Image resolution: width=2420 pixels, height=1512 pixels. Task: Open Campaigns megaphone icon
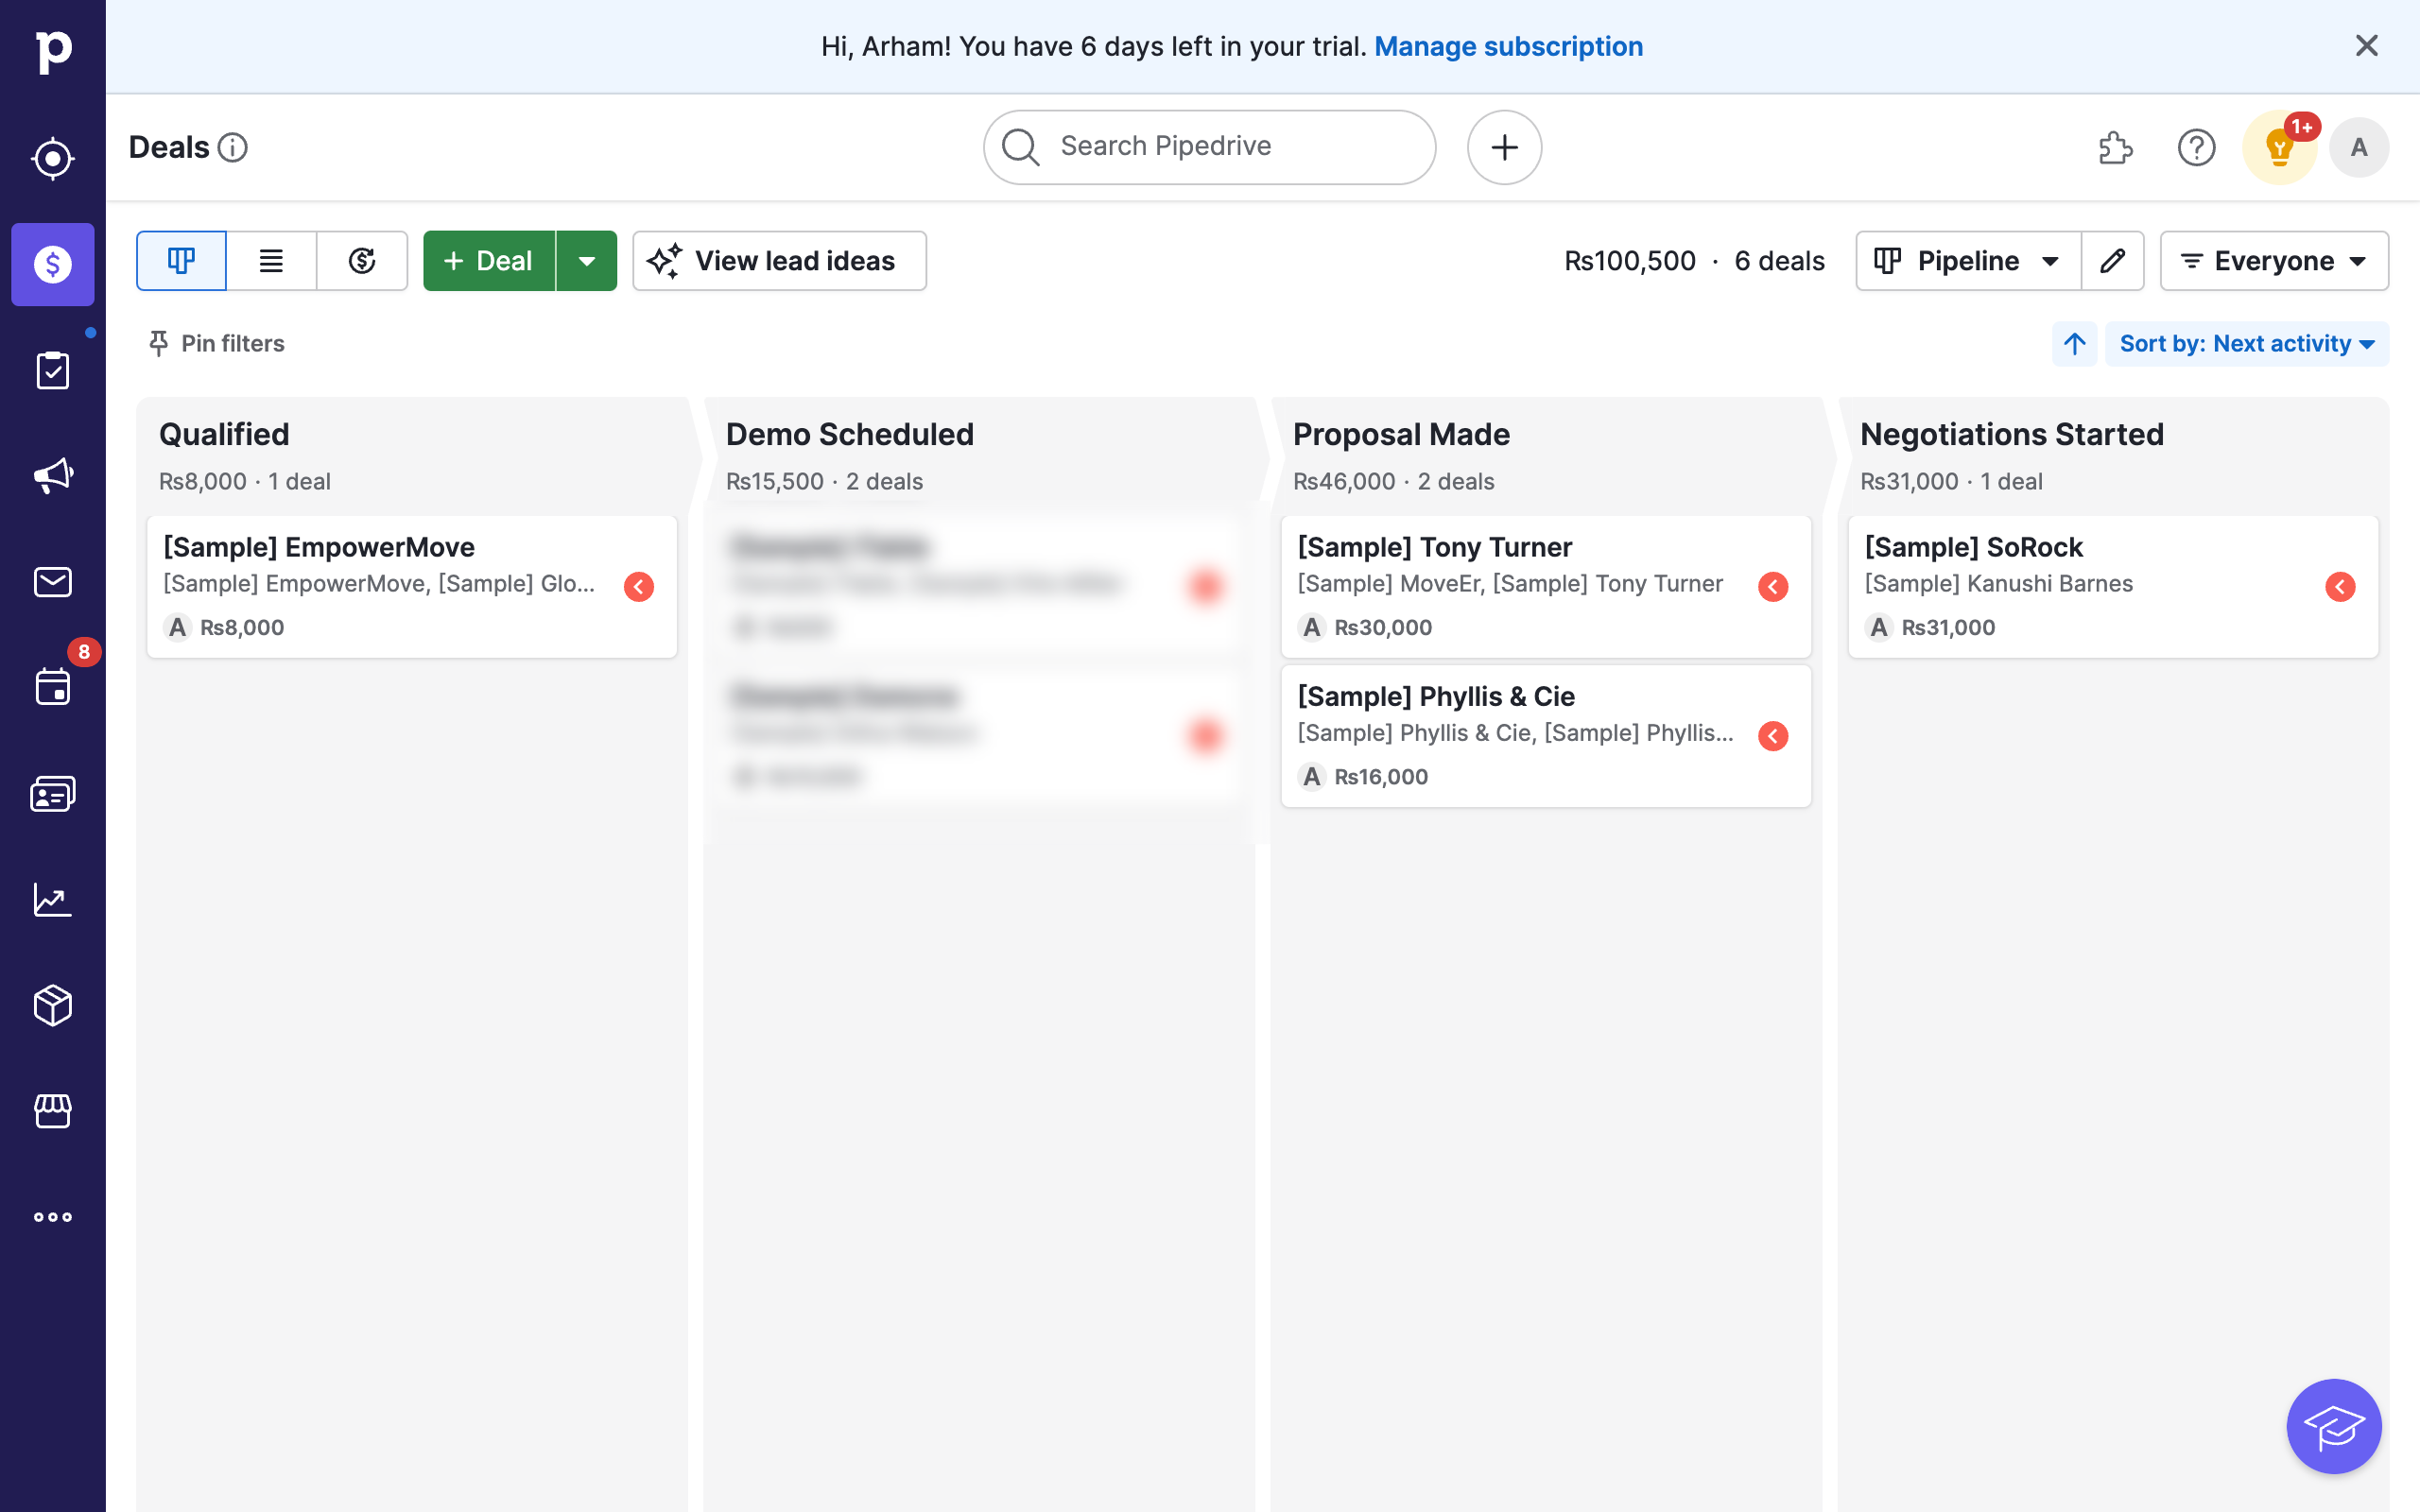point(53,476)
